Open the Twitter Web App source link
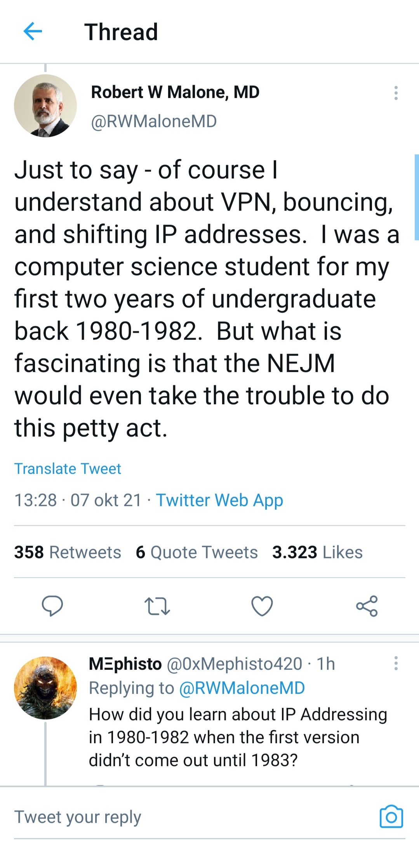Screen dimensions: 419x845 (219, 500)
